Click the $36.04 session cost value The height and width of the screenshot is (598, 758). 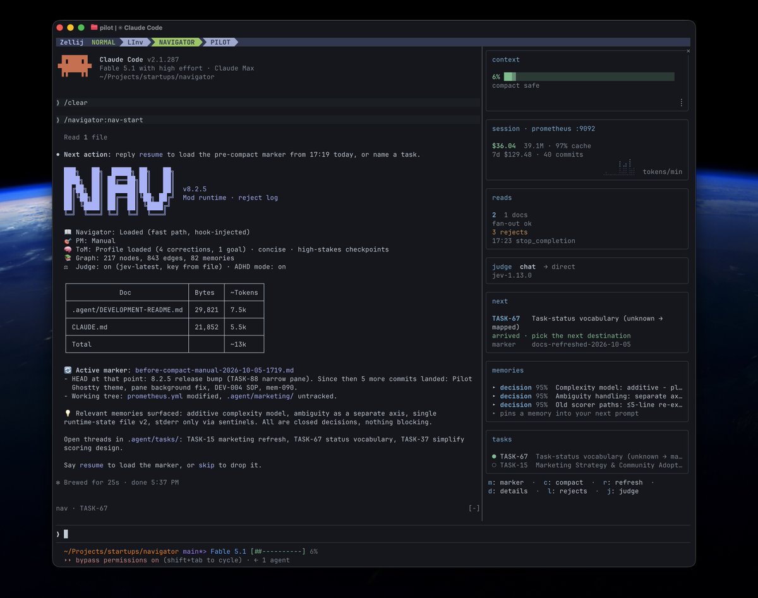click(x=504, y=146)
